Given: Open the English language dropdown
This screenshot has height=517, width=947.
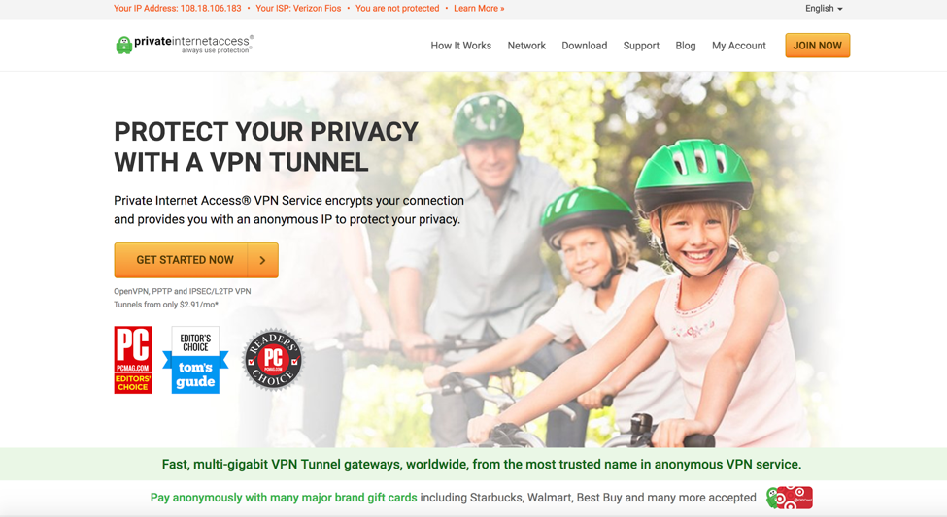Looking at the screenshot, I should (824, 9).
